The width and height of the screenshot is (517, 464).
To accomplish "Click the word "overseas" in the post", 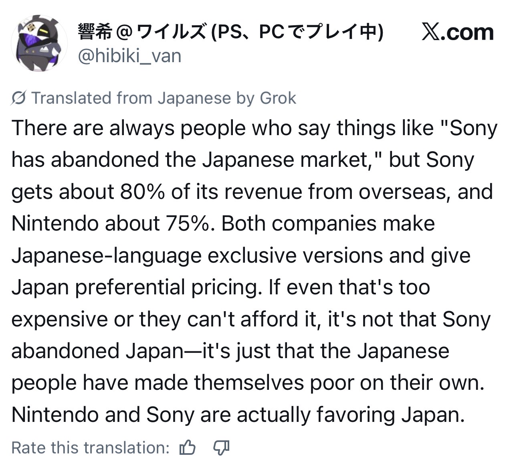I will pos(405,192).
